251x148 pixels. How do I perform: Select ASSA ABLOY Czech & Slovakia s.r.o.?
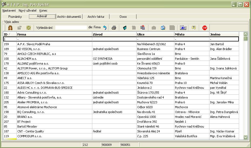point(55,83)
